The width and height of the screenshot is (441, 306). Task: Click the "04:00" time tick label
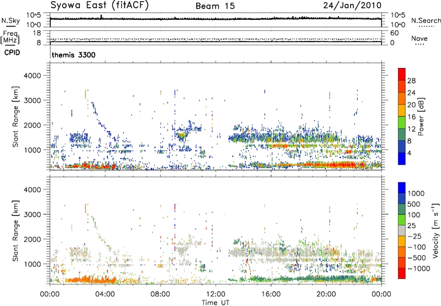[x=105, y=294]
